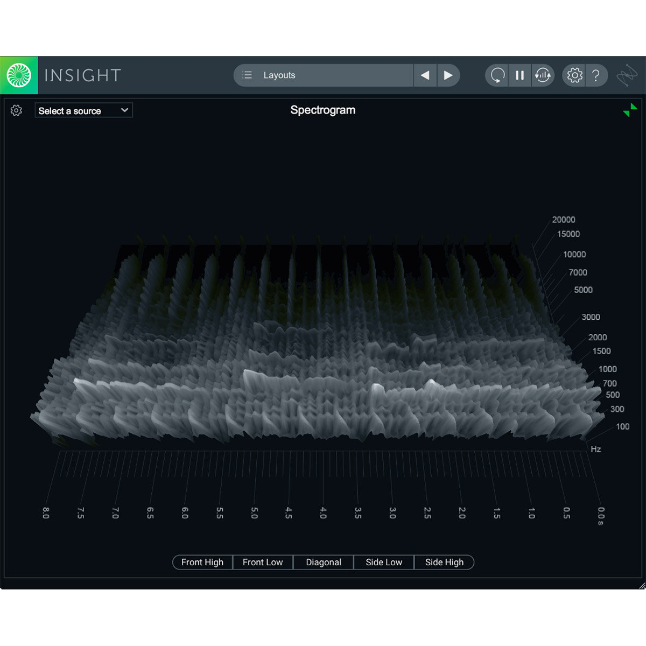The height and width of the screenshot is (646, 646).
Task: Click the previous layout arrow
Action: pos(425,75)
